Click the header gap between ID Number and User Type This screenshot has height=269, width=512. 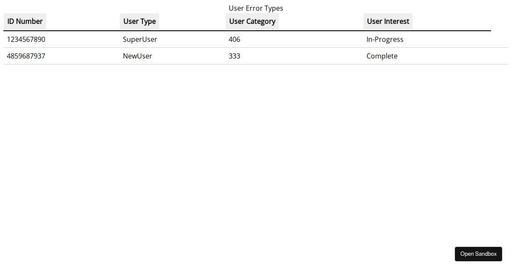(83, 21)
